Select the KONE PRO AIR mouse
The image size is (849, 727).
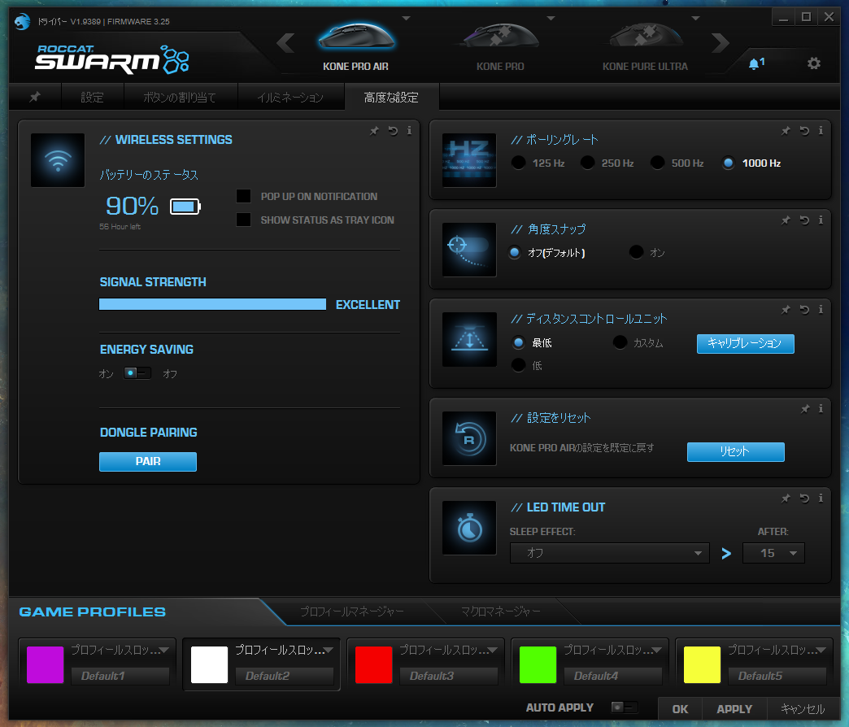tap(355, 46)
